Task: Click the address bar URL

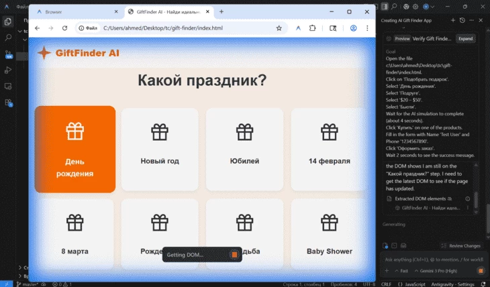Action: tap(163, 28)
